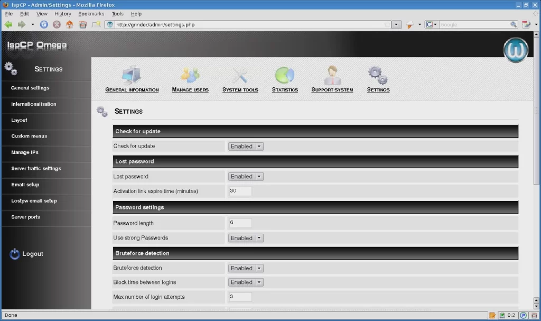Click the Password length input field
The image size is (541, 321).
(x=240, y=223)
